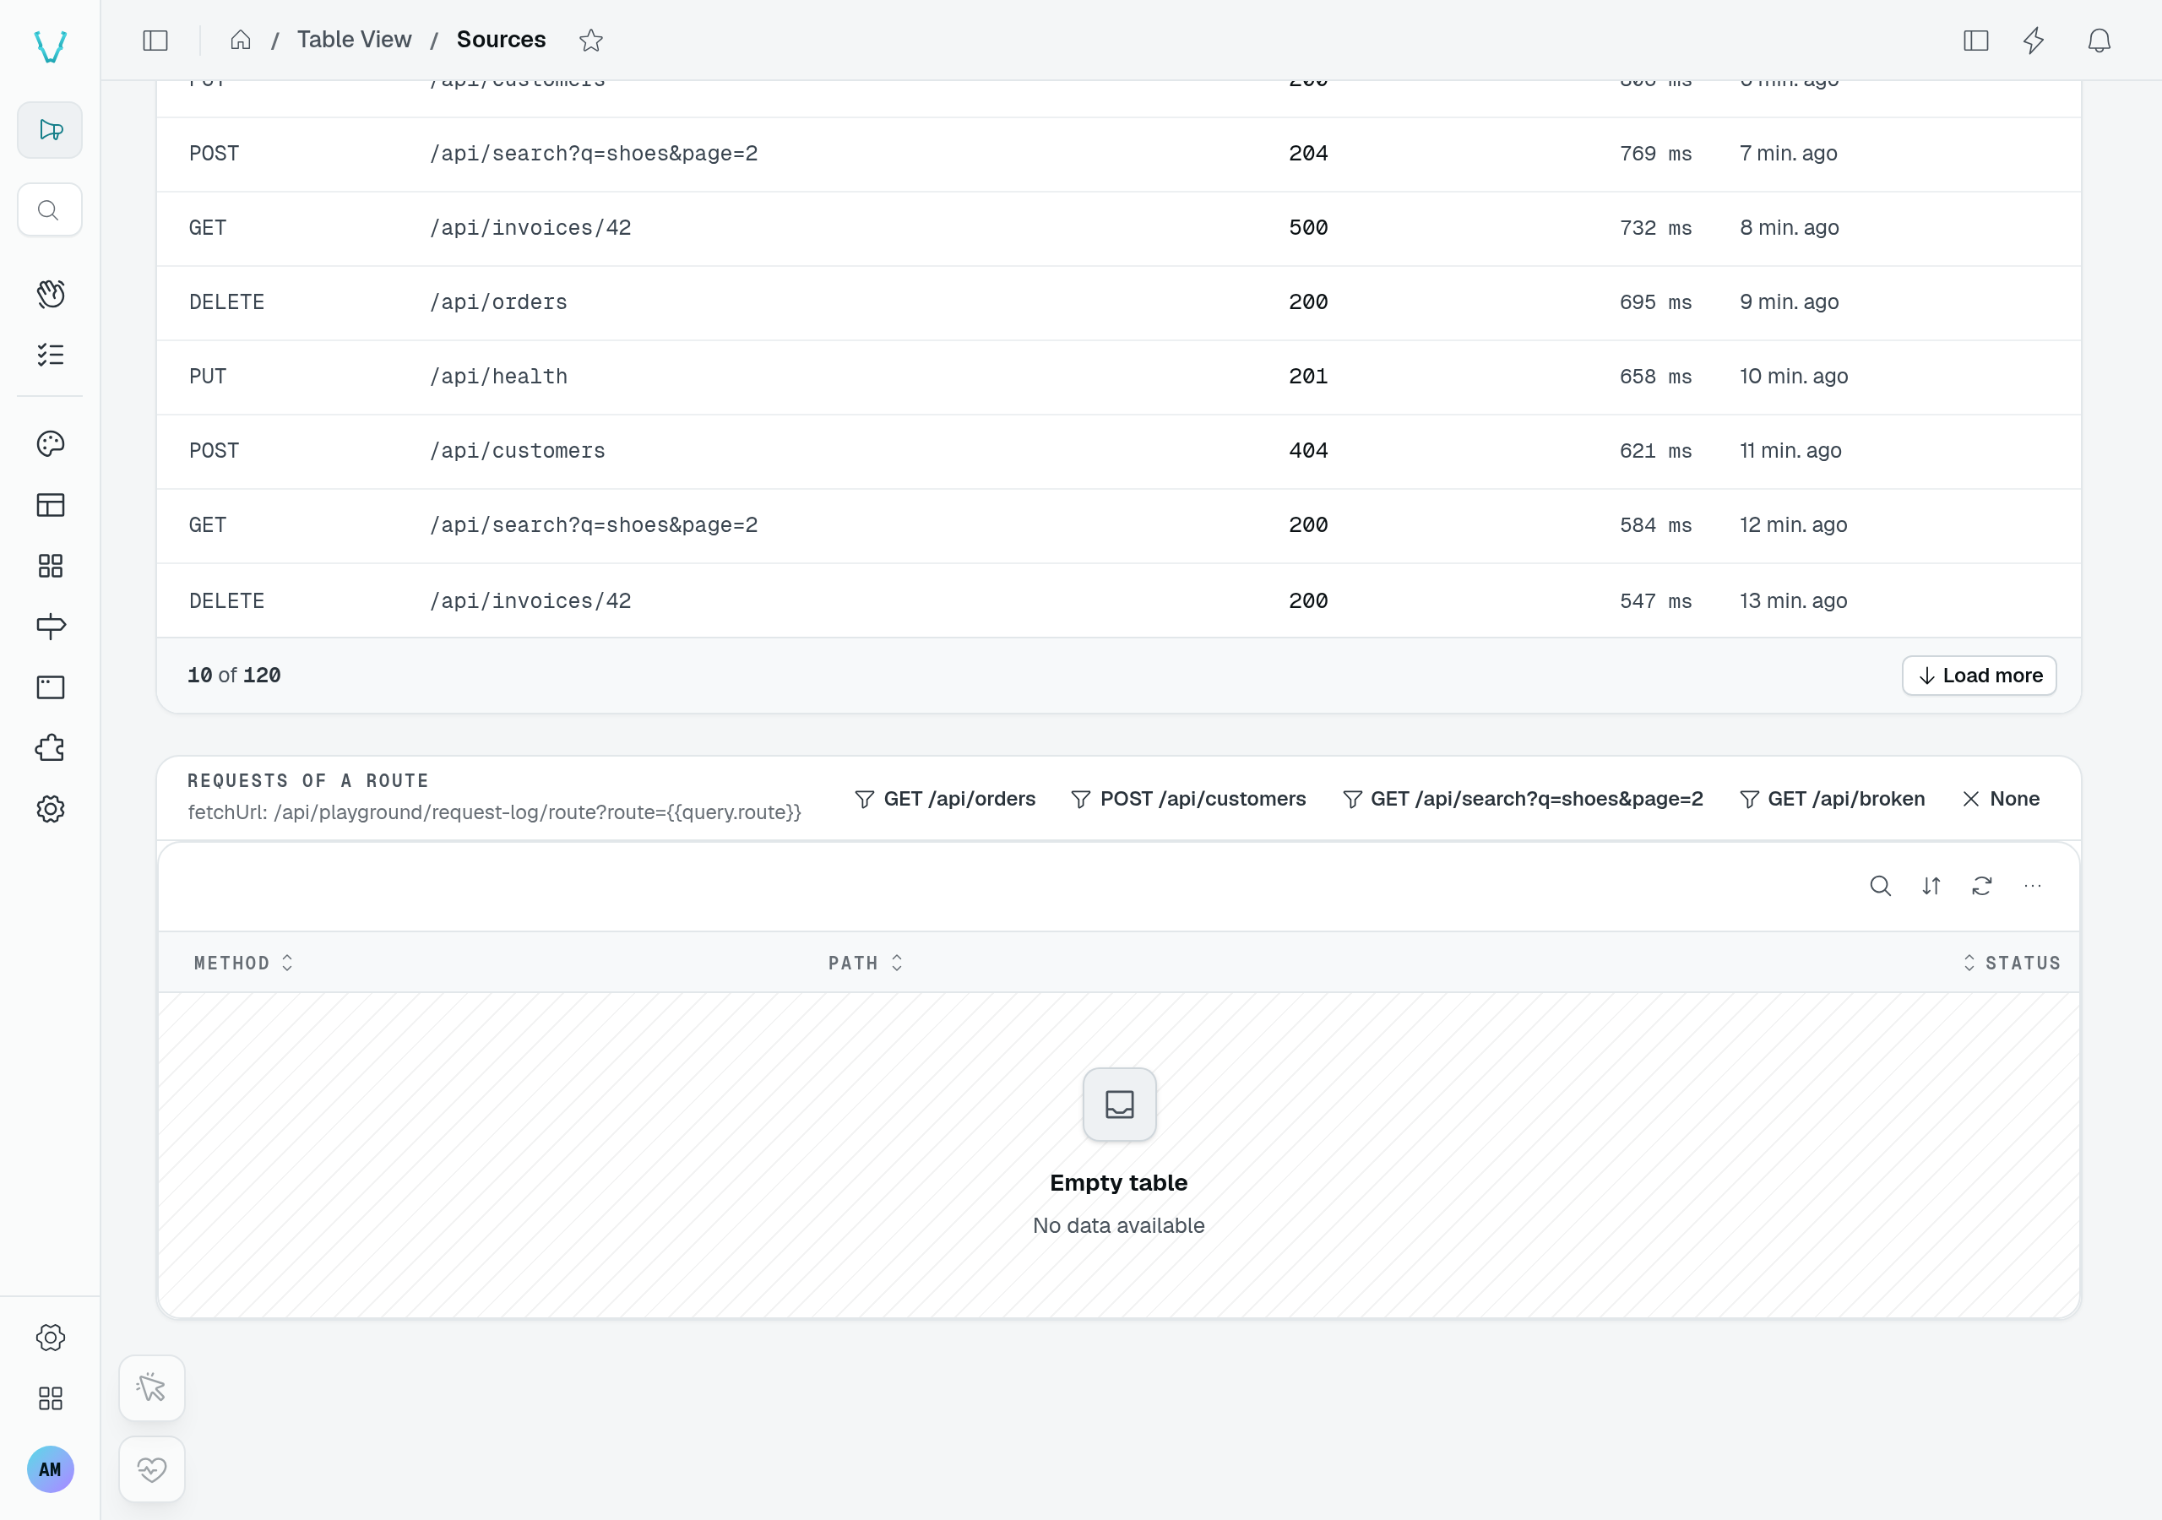Open notifications bell
This screenshot has width=2162, height=1520.
pos(2099,40)
